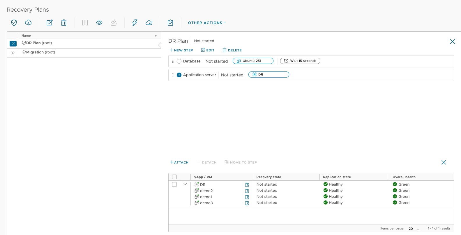Open the items per page dropdown
Viewport: 461px width, 235px height.
click(414, 229)
